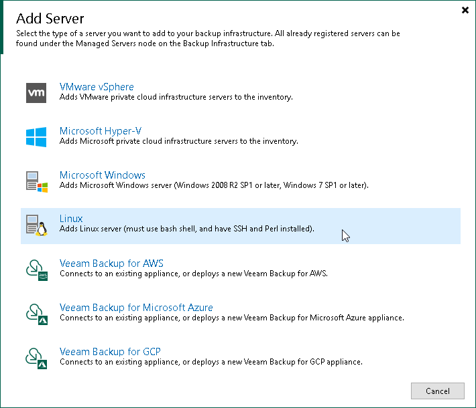This screenshot has height=408, width=476.
Task: Click the Microsoft Windows server icon
Action: [x=36, y=181]
